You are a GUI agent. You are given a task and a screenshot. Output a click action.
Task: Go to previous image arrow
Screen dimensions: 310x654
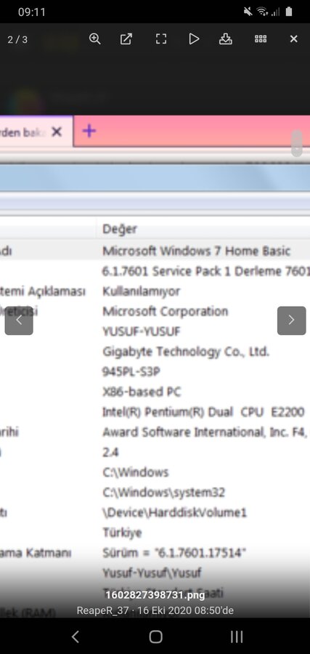(x=19, y=320)
